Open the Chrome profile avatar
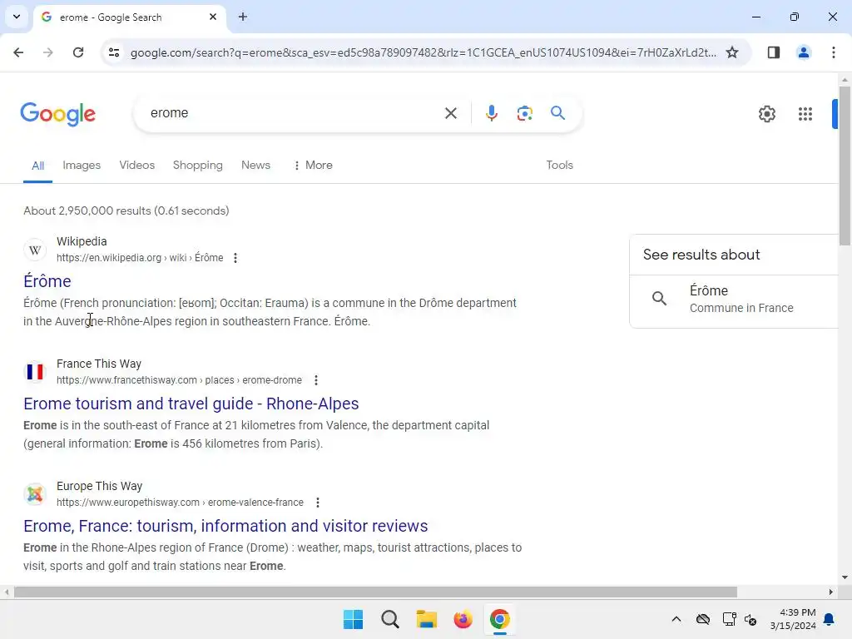Image resolution: width=852 pixels, height=639 pixels. 803,52
